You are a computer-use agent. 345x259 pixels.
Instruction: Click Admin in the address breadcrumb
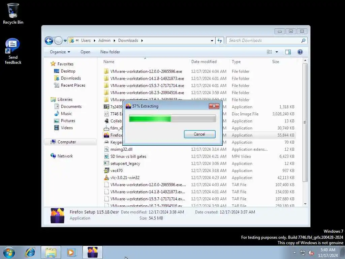[x=104, y=40]
